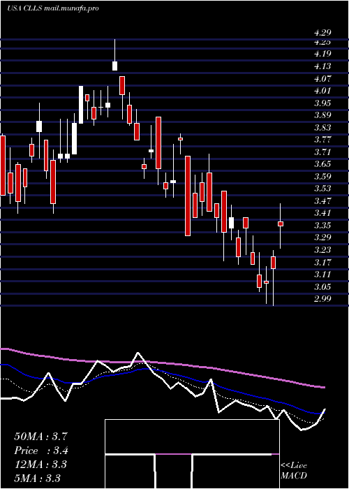Click the 3.05 price axis label
This screenshot has height=489, width=349.
[322, 286]
